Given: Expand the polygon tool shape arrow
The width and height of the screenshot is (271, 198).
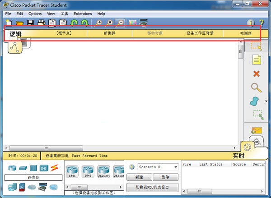Looking at the screenshot, I should 266,101.
